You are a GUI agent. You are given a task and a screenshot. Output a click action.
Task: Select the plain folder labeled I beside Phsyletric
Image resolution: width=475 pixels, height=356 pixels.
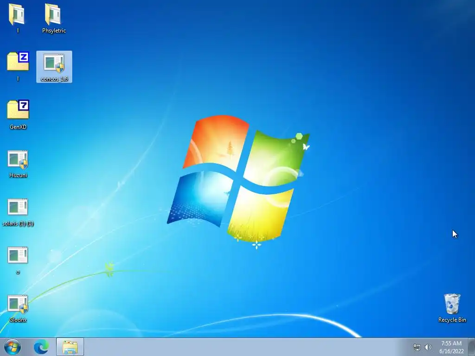tap(17, 14)
